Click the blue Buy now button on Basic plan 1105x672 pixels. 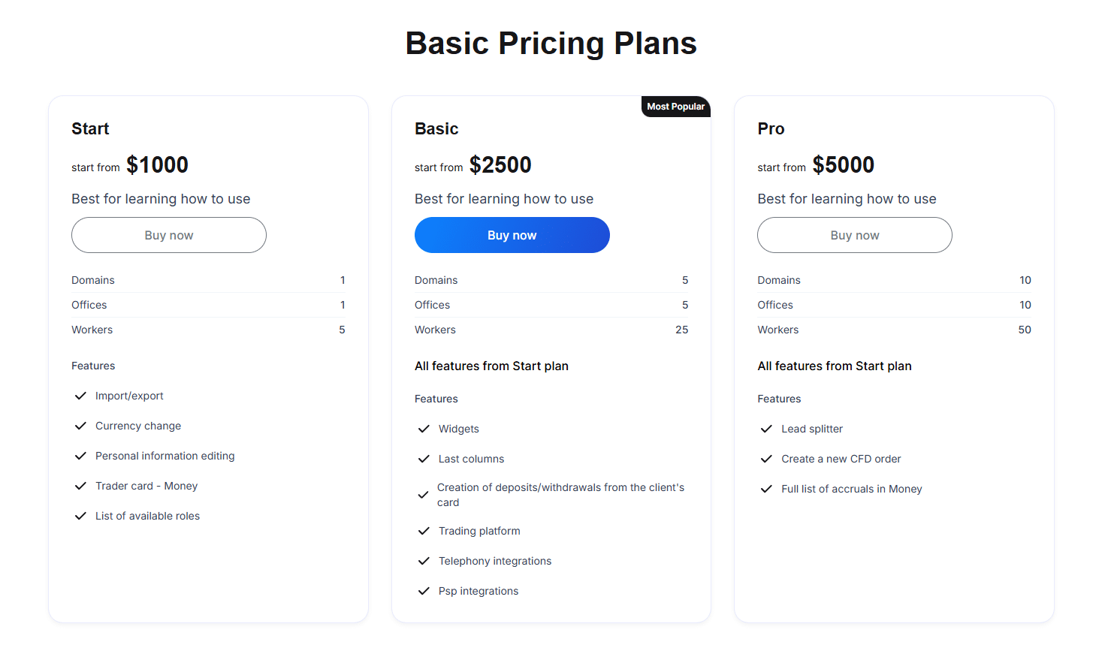(512, 235)
